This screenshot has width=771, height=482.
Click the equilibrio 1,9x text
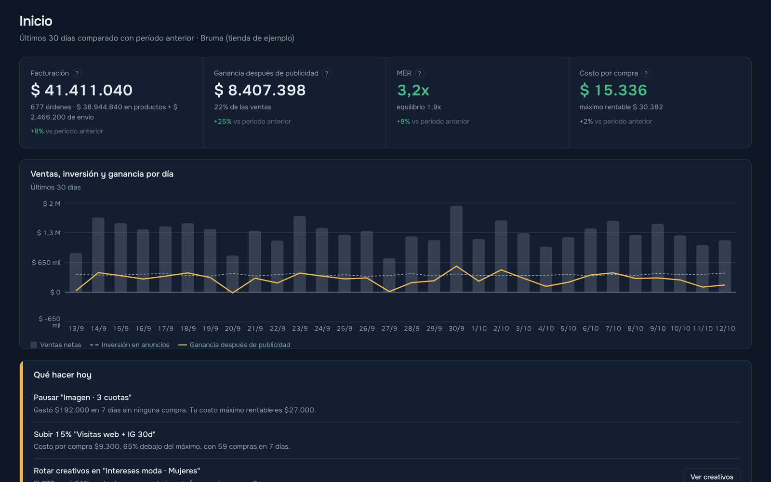click(419, 107)
